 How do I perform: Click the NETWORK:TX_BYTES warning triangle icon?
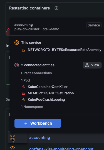[23, 50]
